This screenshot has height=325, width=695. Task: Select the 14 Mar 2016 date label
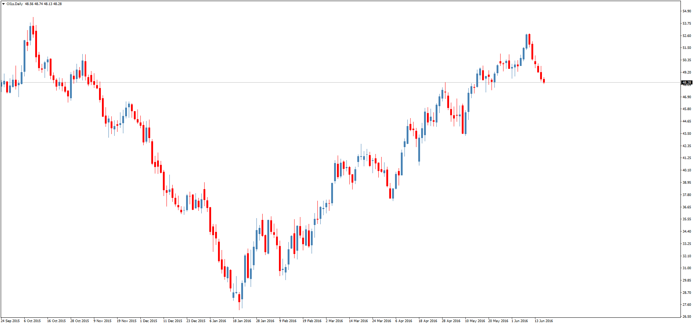click(x=358, y=321)
